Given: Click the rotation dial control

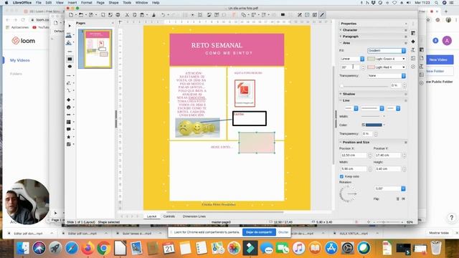Looking at the screenshot, I should 348,194.
